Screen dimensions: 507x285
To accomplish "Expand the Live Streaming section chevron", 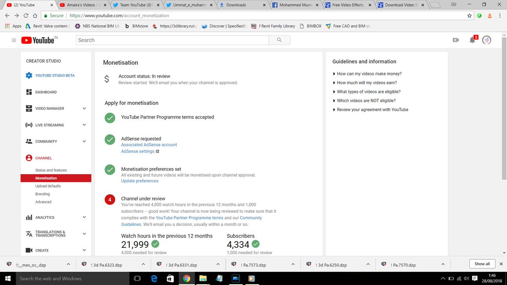I will click(84, 125).
